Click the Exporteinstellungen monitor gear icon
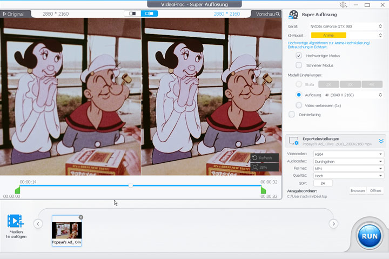389x259 pixels. (294, 141)
